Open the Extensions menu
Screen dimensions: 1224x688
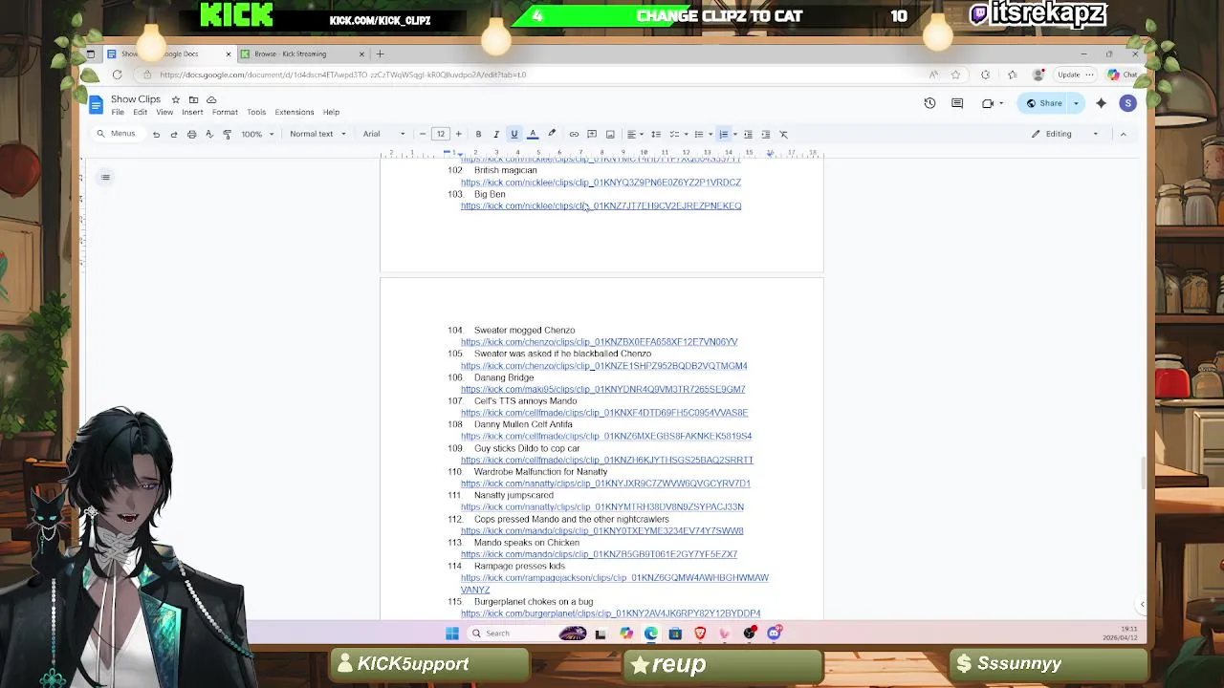click(x=295, y=112)
